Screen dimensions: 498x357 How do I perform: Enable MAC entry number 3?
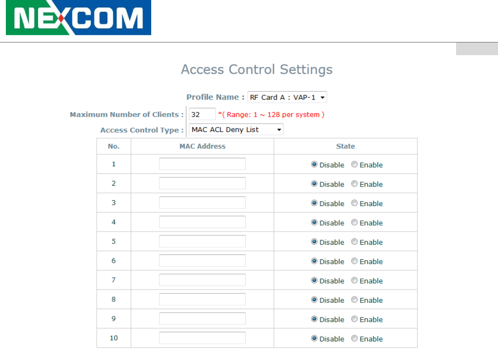(355, 203)
